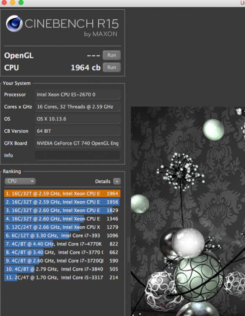Click the Cinebench logo sphere icon

point(14,24)
